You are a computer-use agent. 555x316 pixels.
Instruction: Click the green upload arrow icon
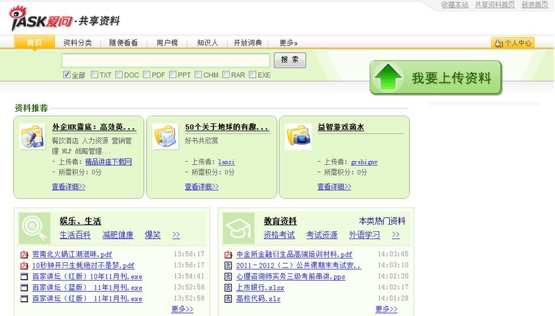pos(388,78)
